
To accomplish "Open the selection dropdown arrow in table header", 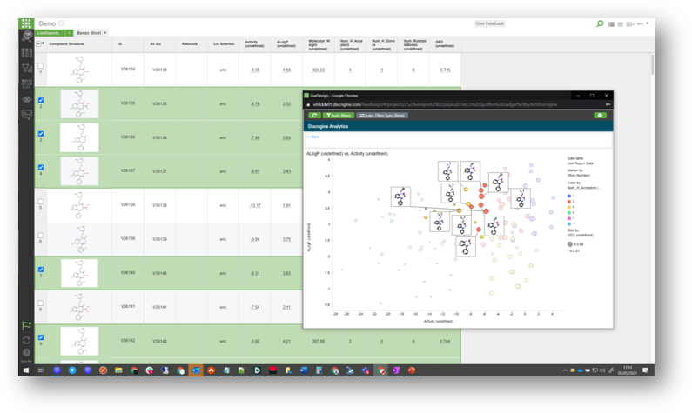I will 43,44.
